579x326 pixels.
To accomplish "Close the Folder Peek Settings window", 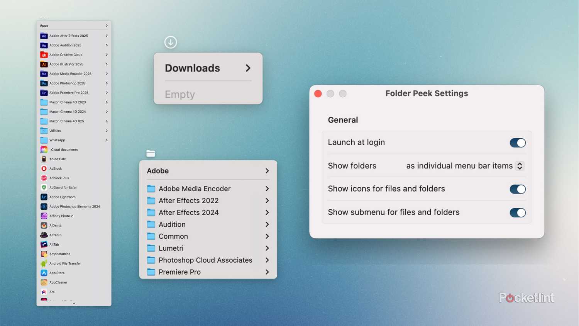I will (x=318, y=94).
